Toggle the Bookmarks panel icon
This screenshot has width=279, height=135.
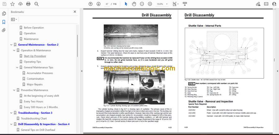(4, 22)
